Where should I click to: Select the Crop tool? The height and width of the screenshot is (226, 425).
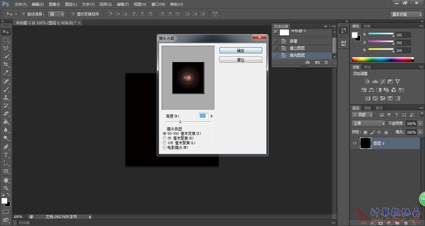click(x=6, y=64)
